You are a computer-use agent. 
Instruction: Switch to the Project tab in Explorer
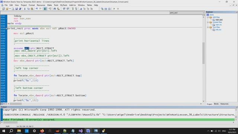[209, 104]
